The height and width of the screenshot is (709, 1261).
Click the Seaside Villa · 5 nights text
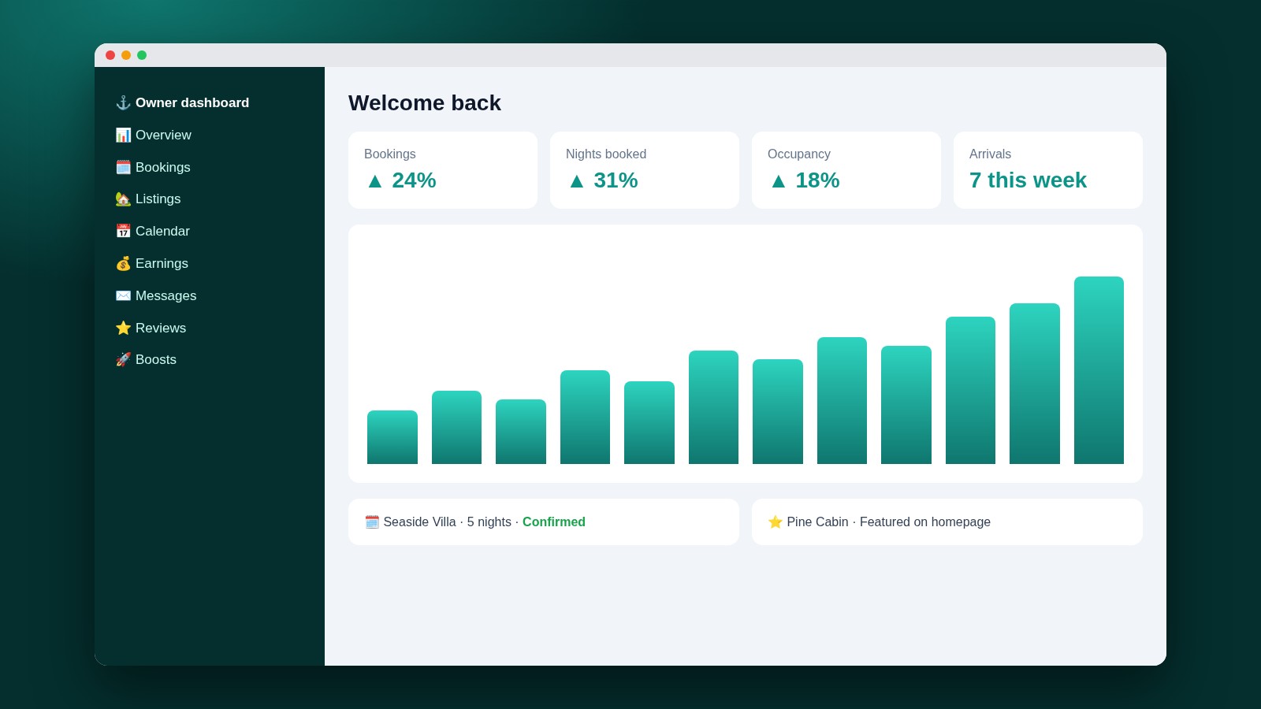click(x=447, y=522)
